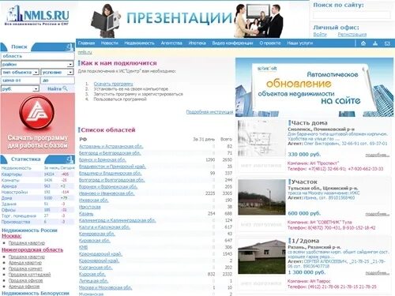Click the Нижегородская область heading link
This screenshot has width=395, height=296.
pos(32,249)
